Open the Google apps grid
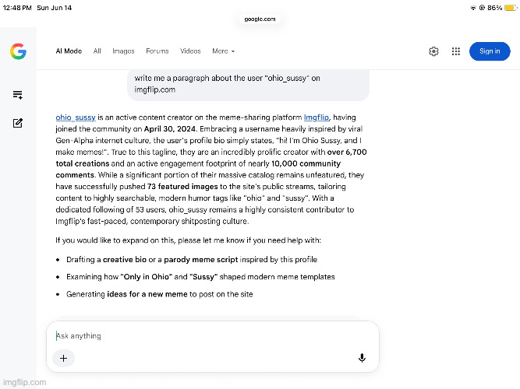This screenshot has height=389, width=520. tap(455, 51)
